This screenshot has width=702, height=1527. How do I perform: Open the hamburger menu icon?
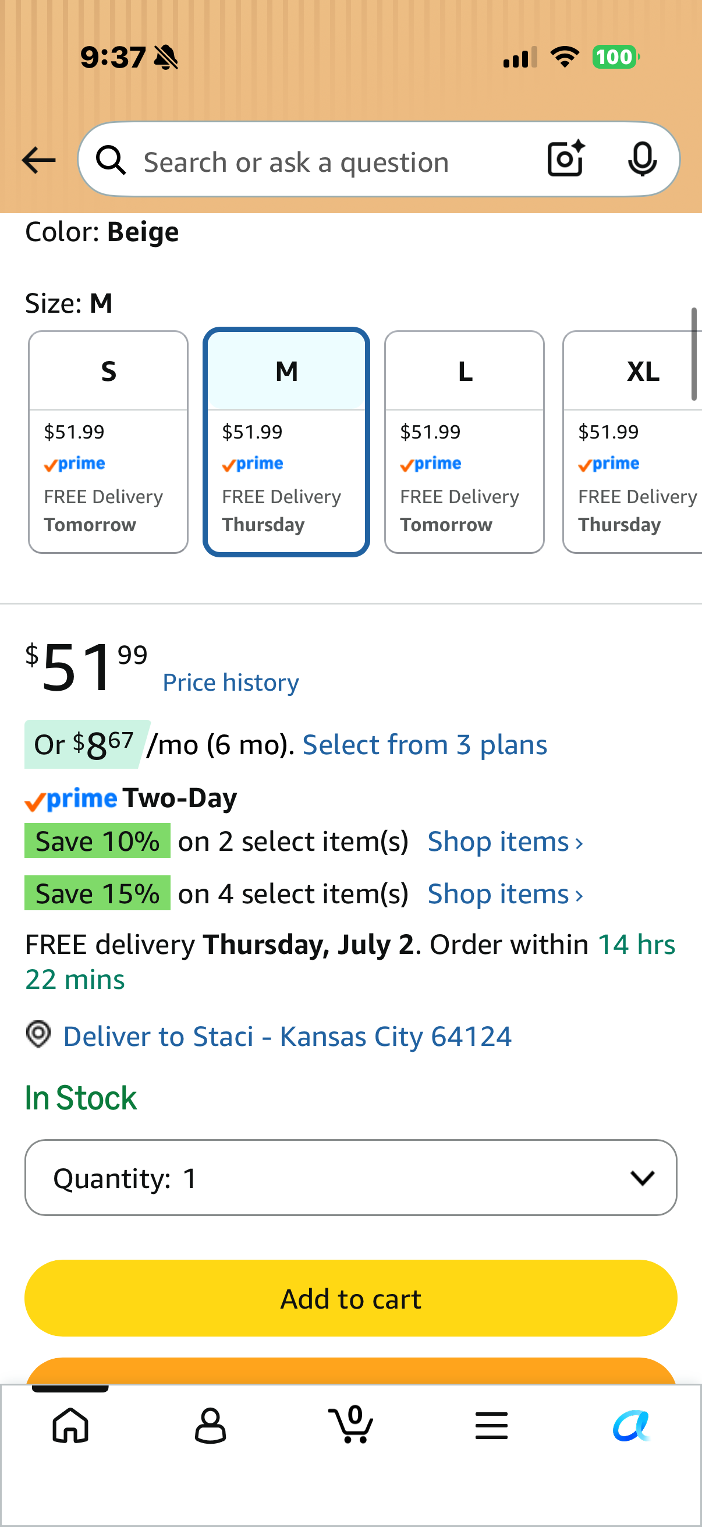point(491,1426)
